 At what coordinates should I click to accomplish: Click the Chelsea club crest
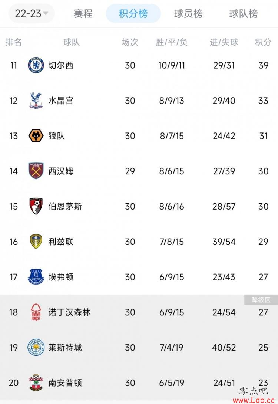point(36,65)
